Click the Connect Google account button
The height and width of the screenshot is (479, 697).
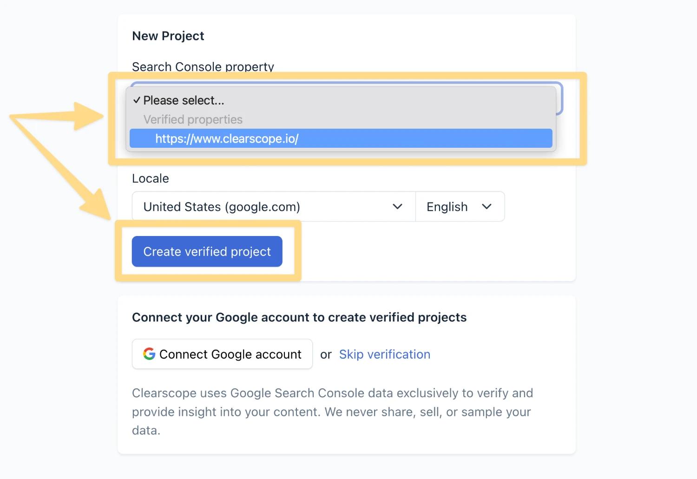pos(222,354)
